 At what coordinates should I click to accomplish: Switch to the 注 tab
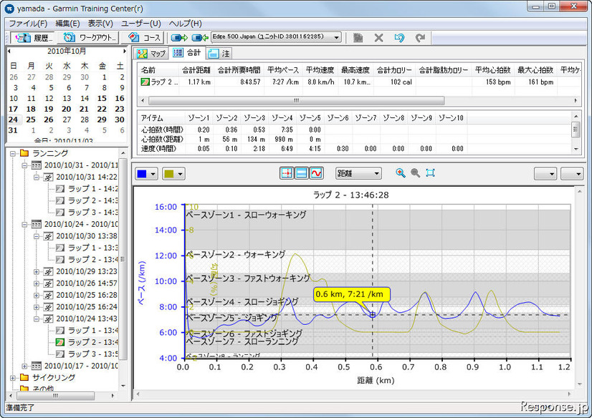(x=219, y=53)
